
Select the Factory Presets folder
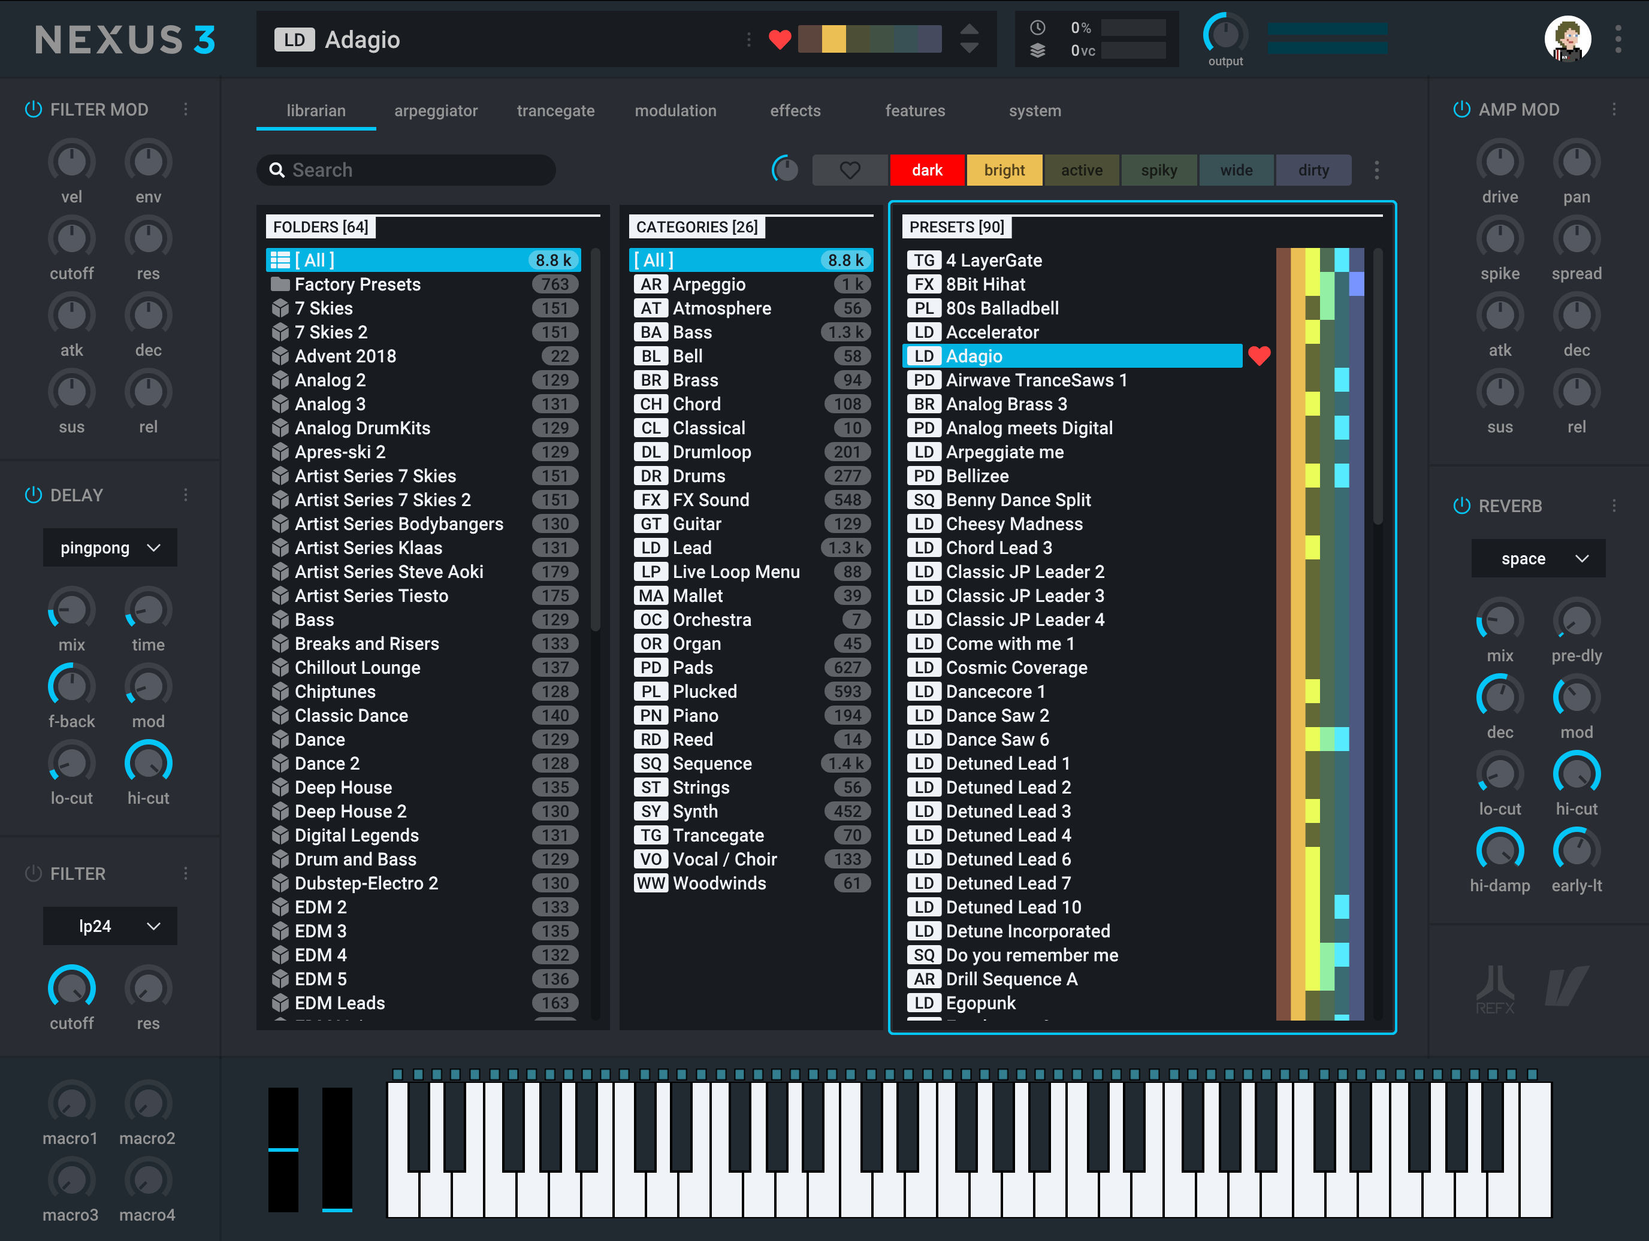[x=357, y=284]
